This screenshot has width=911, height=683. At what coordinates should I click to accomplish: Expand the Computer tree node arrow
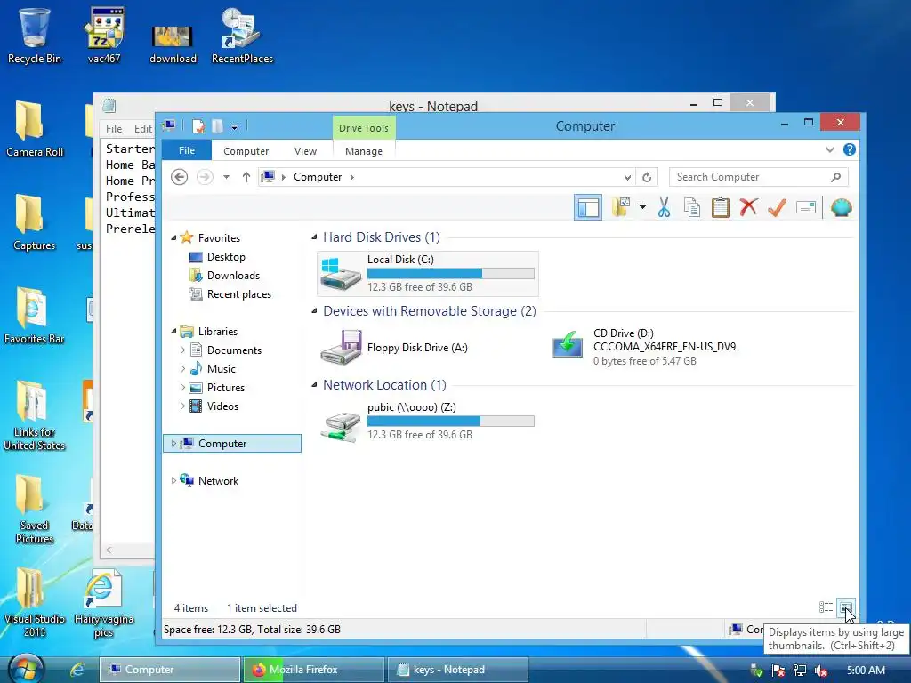click(x=173, y=444)
